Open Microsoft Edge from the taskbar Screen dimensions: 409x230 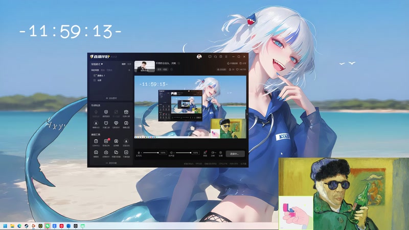point(19,226)
